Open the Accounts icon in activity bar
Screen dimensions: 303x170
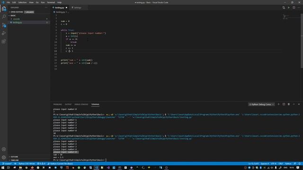coord(4,149)
